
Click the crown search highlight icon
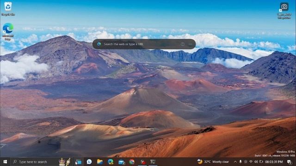pyautogui.click(x=64, y=162)
